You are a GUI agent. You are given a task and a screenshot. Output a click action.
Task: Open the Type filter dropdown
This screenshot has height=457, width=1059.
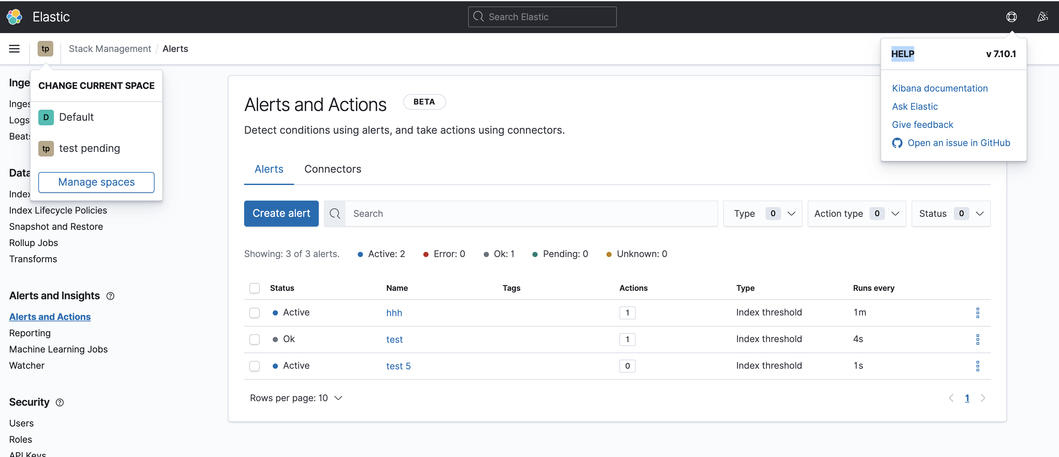click(763, 213)
